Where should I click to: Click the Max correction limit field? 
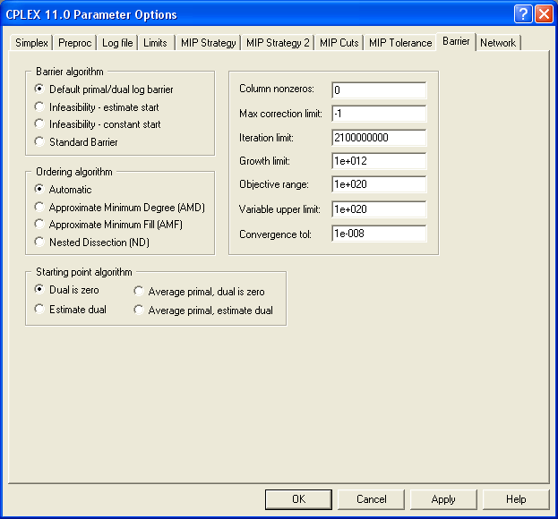click(379, 114)
